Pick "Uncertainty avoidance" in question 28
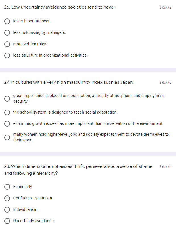Screen dimensions: 176x233 (x=7, y=221)
